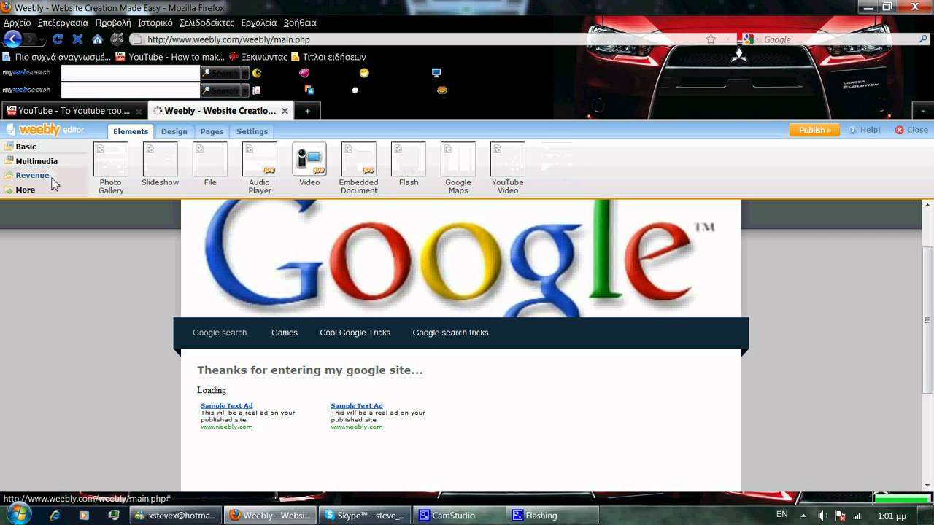The width and height of the screenshot is (934, 525).
Task: Click Cool Google Tricks navigation link
Action: click(x=355, y=332)
